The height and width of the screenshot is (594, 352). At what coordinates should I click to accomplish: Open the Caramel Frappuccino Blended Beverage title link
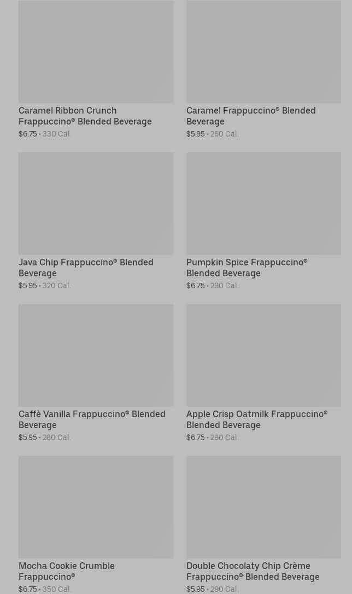coord(251,116)
